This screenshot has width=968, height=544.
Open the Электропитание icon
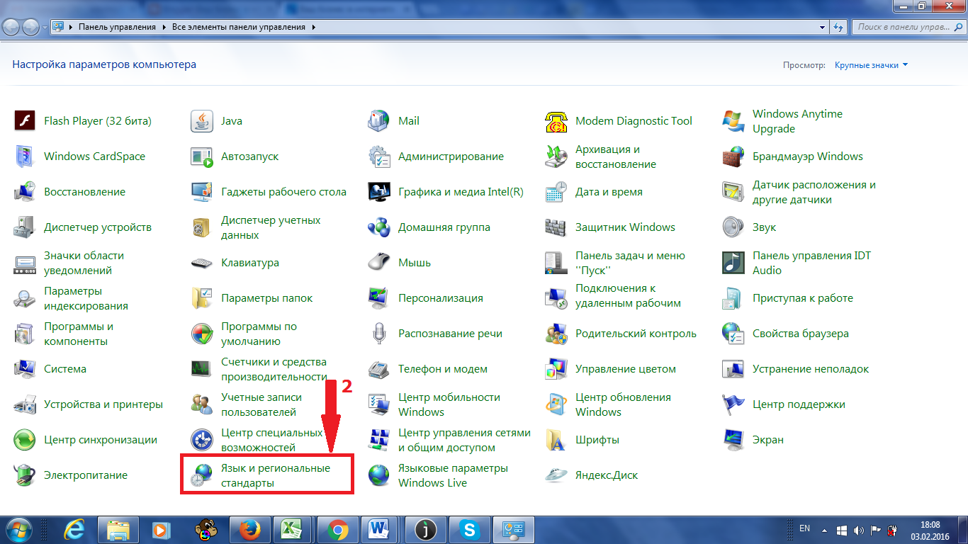click(25, 475)
